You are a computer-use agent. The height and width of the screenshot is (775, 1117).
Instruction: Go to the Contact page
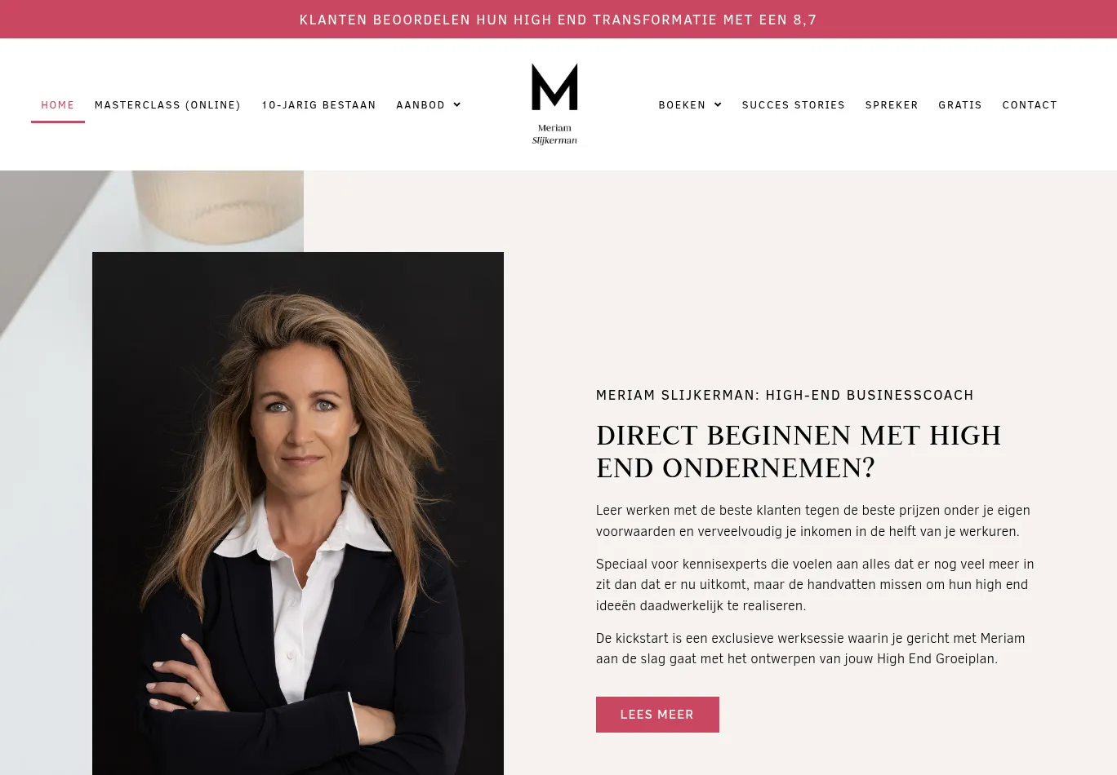[x=1030, y=104]
